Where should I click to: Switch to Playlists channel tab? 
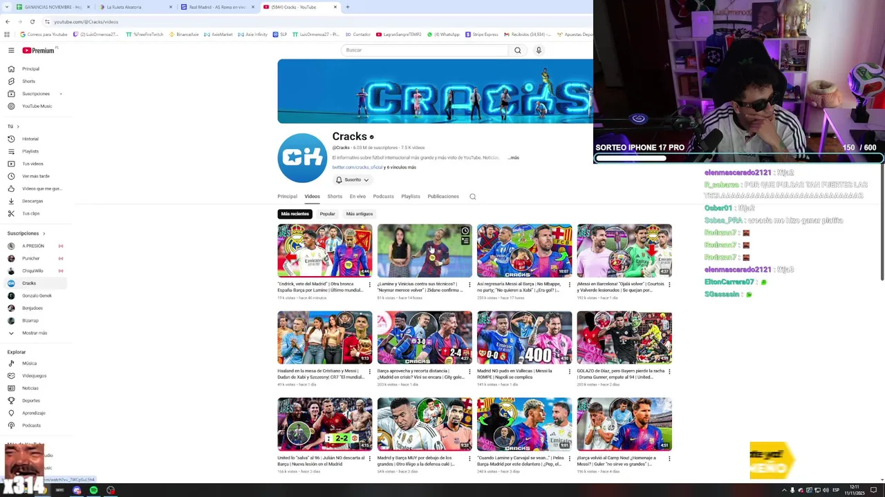411,197
